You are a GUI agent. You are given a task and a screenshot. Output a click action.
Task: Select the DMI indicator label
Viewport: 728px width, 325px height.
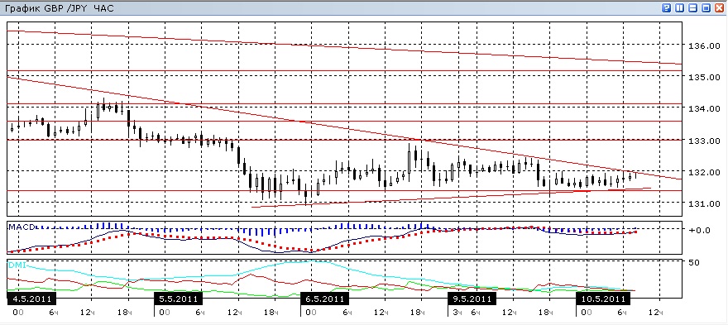click(x=17, y=265)
